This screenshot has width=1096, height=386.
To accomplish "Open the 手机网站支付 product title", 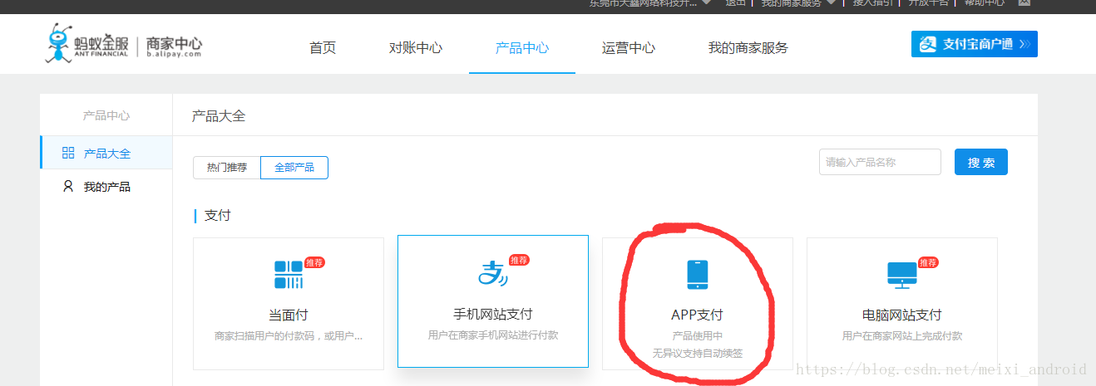I will point(492,314).
